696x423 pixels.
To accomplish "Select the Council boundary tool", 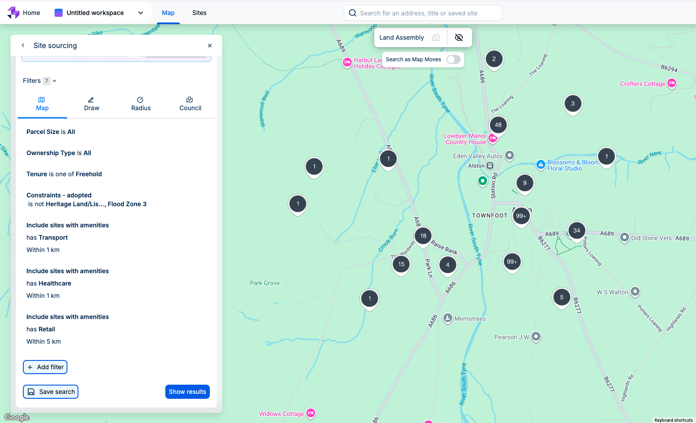I will click(x=190, y=104).
